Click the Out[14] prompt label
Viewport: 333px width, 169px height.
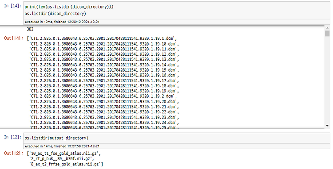[14, 38]
